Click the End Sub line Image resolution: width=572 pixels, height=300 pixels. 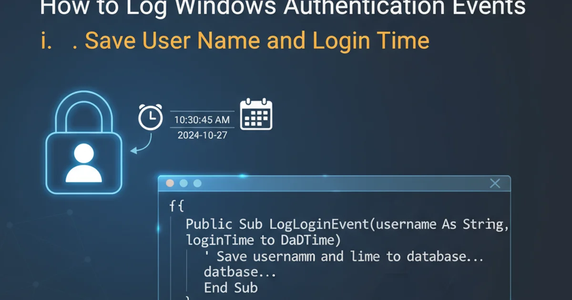point(231,288)
